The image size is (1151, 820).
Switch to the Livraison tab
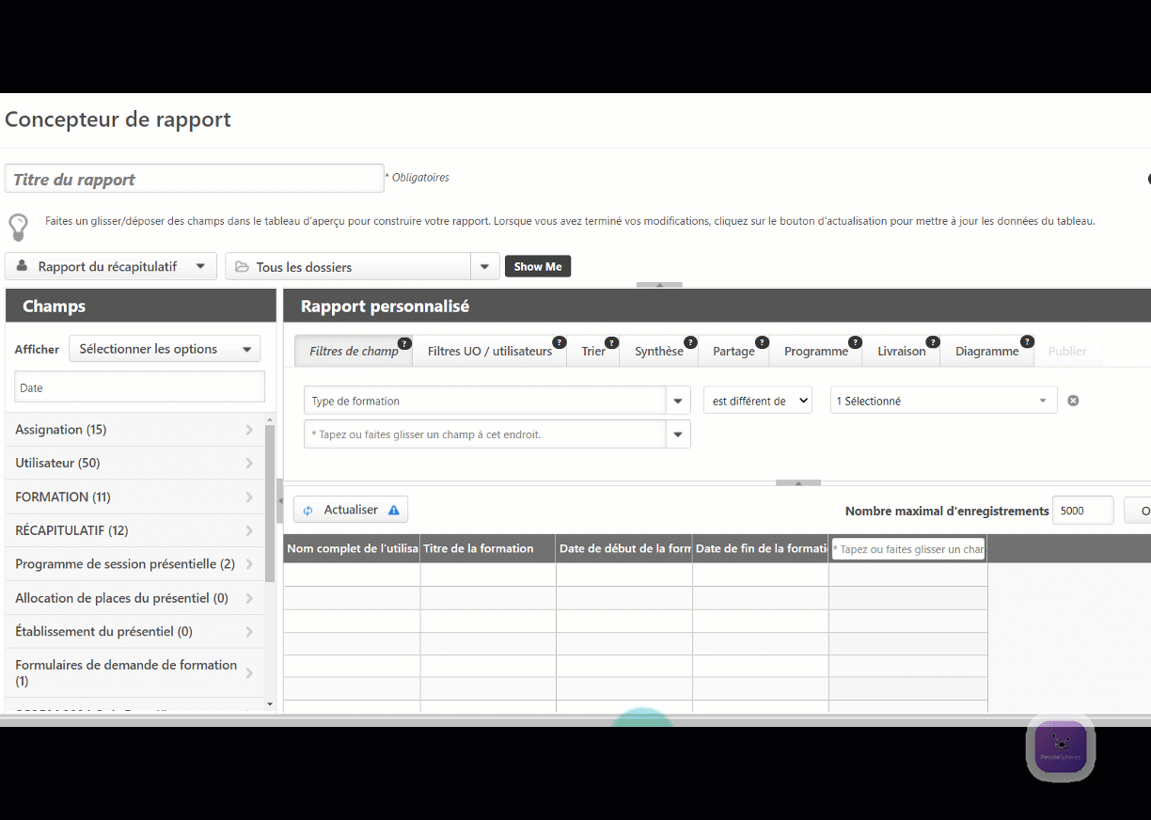[902, 351]
